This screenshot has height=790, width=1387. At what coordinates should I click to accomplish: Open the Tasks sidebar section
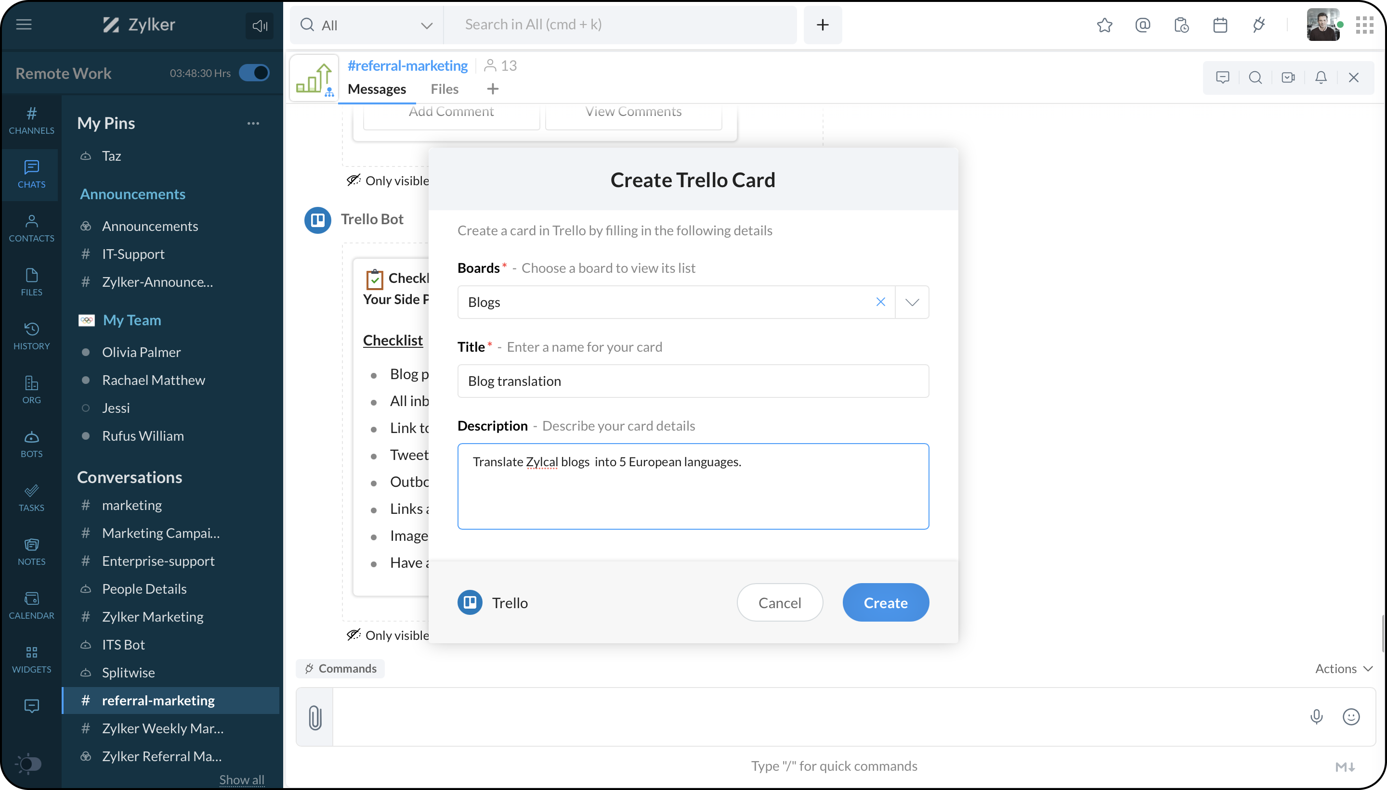[x=31, y=497]
